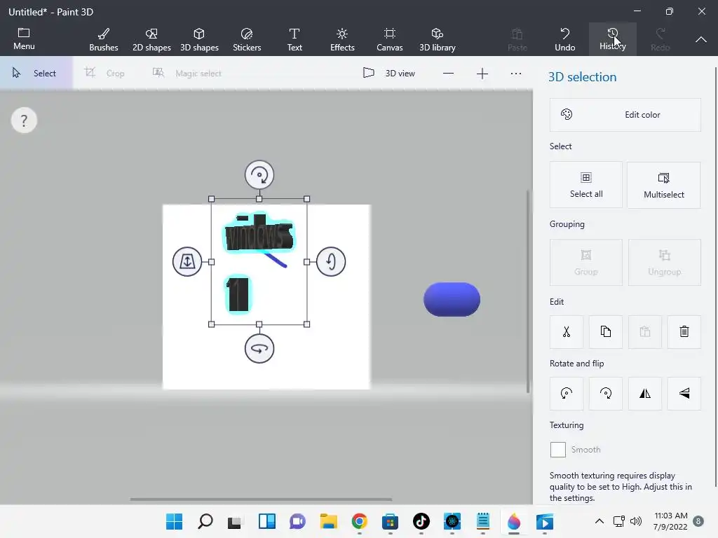This screenshot has height=538, width=718.
Task: Open File Explorer from taskbar
Action: pos(328,521)
